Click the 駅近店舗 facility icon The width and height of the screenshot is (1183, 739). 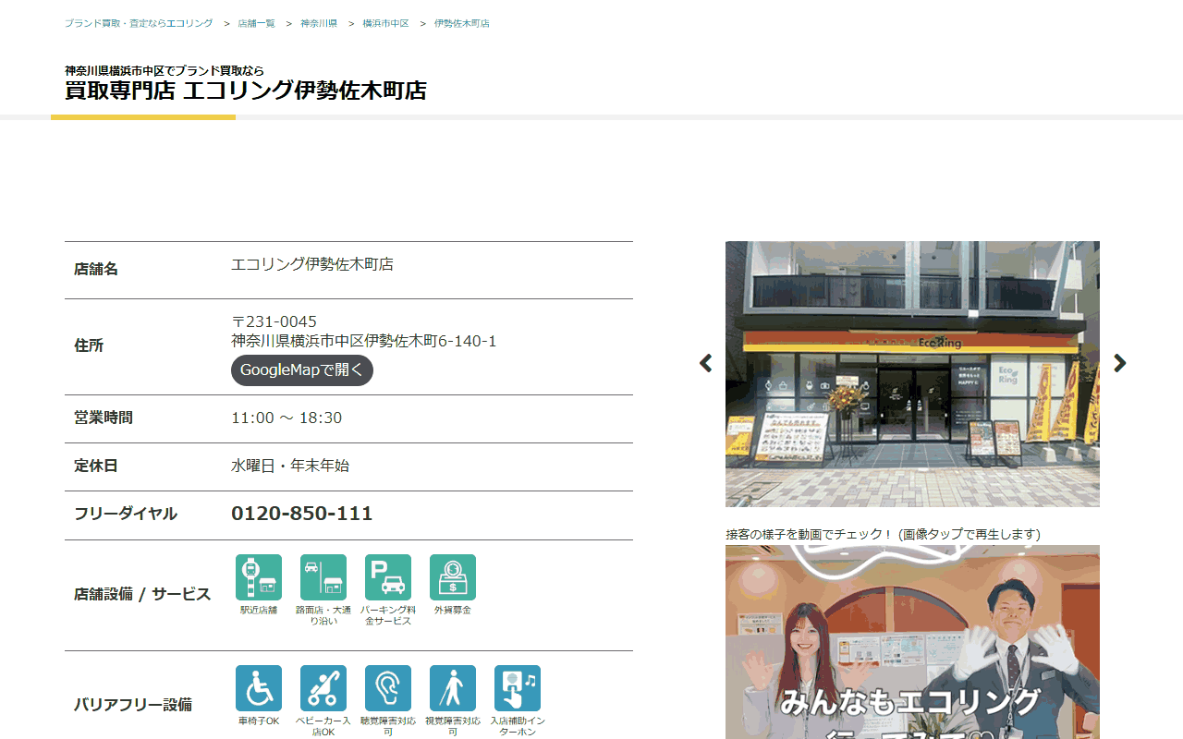[259, 577]
